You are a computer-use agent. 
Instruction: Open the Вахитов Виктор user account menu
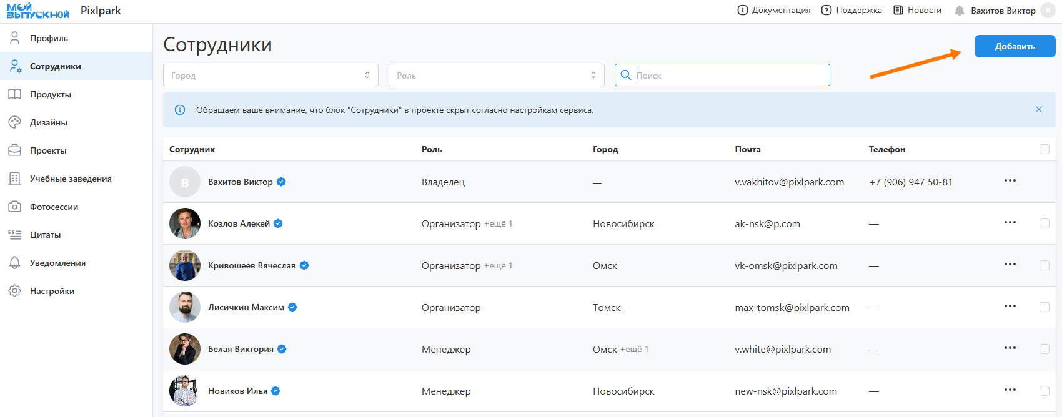[1003, 11]
